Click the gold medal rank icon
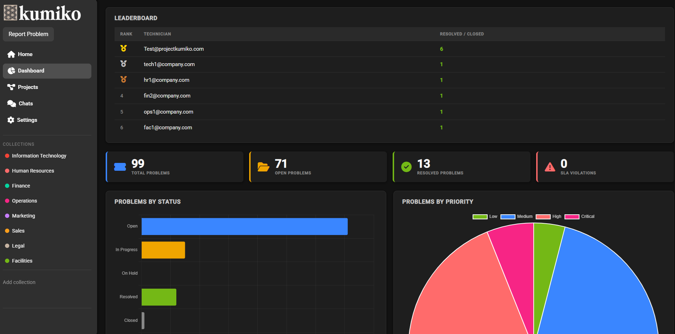The height and width of the screenshot is (334, 675). [x=124, y=48]
